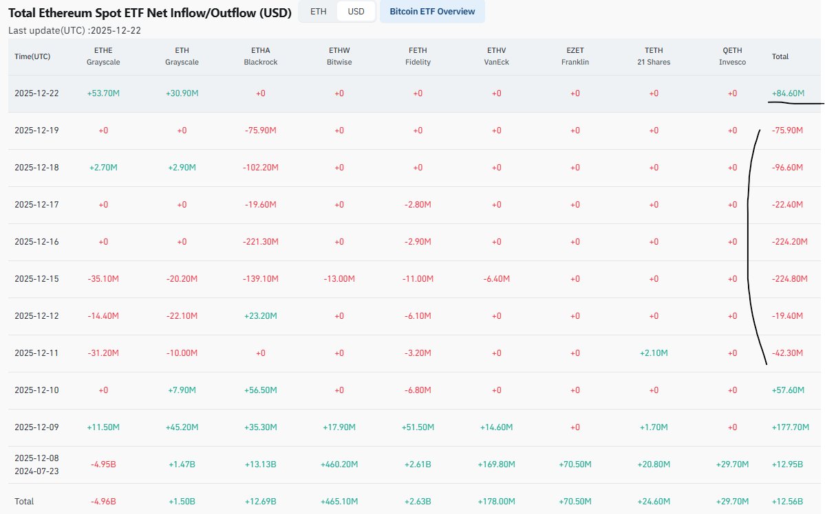Click the ETHE Grayscale column header
The height and width of the screenshot is (514, 825).
tap(103, 56)
